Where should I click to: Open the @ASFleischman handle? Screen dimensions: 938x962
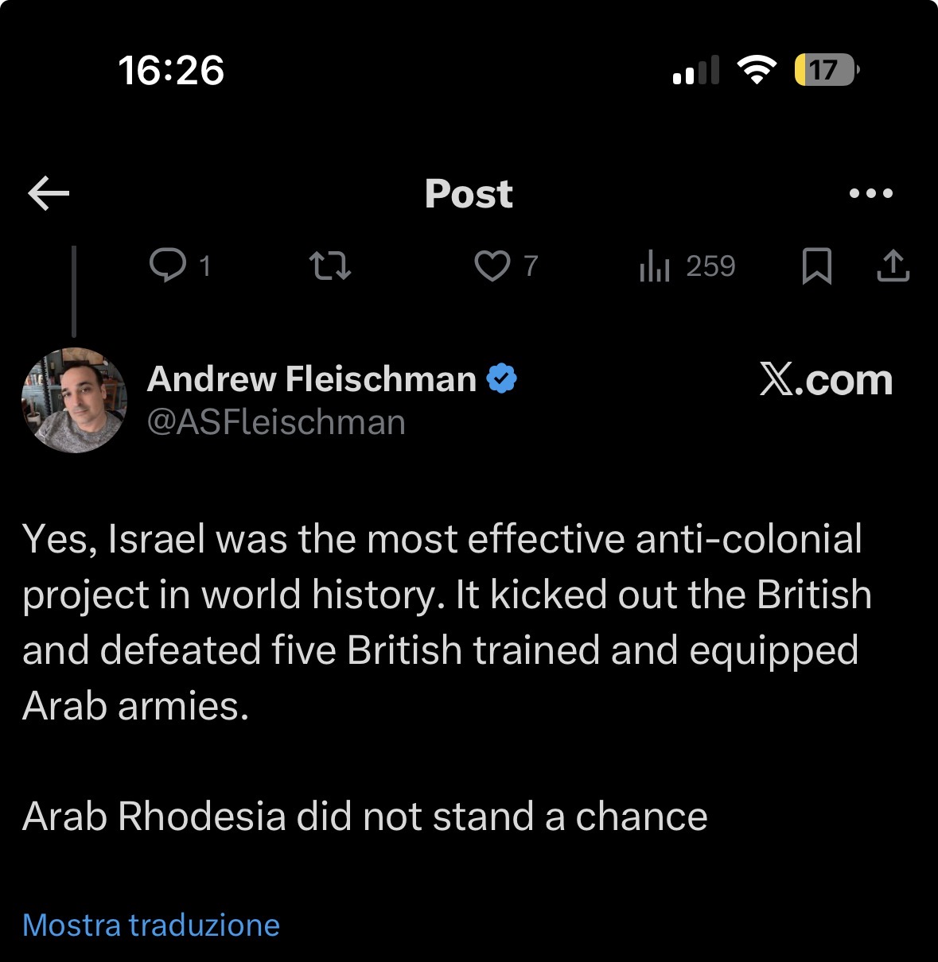point(276,422)
